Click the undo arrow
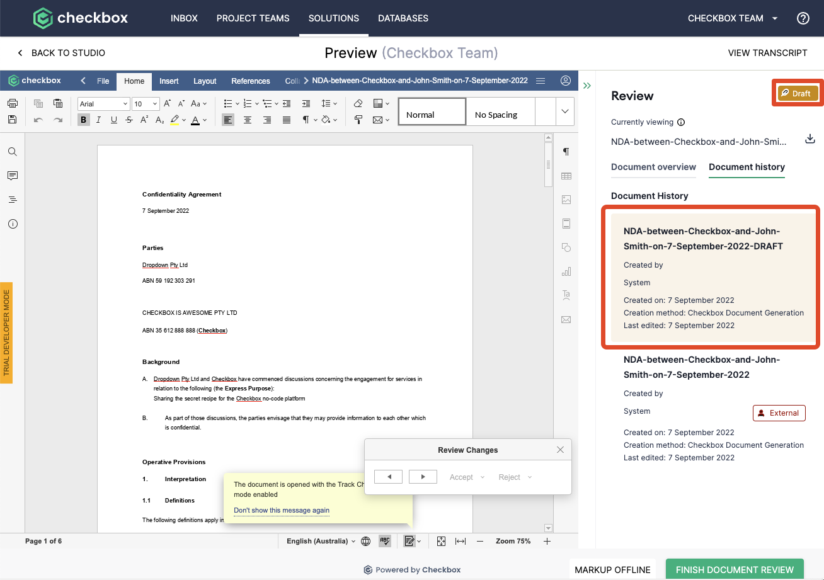 point(38,120)
